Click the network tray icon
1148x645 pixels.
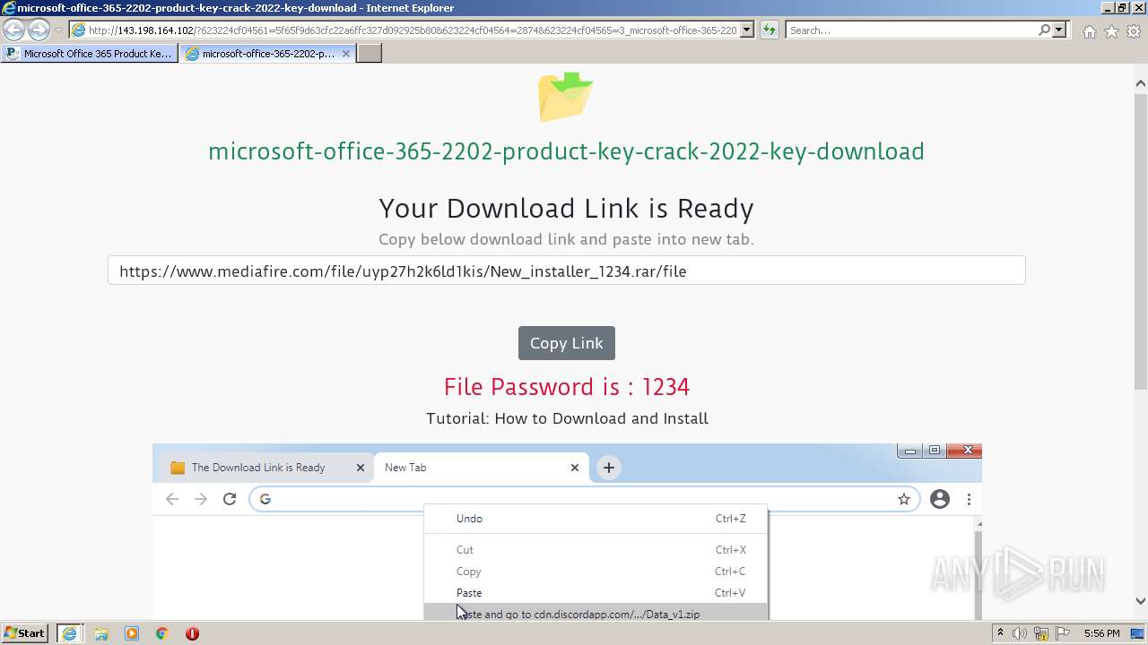click(x=1041, y=633)
